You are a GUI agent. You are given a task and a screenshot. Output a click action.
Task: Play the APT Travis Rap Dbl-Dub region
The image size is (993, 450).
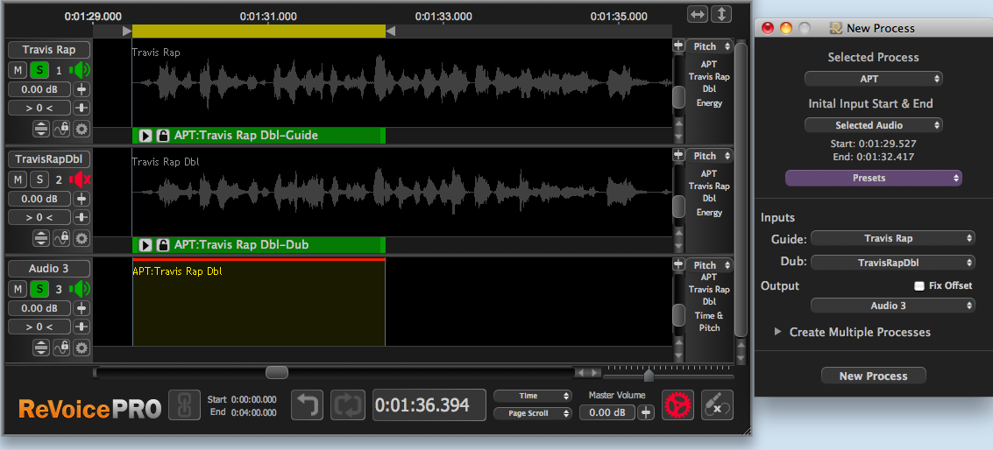point(145,245)
